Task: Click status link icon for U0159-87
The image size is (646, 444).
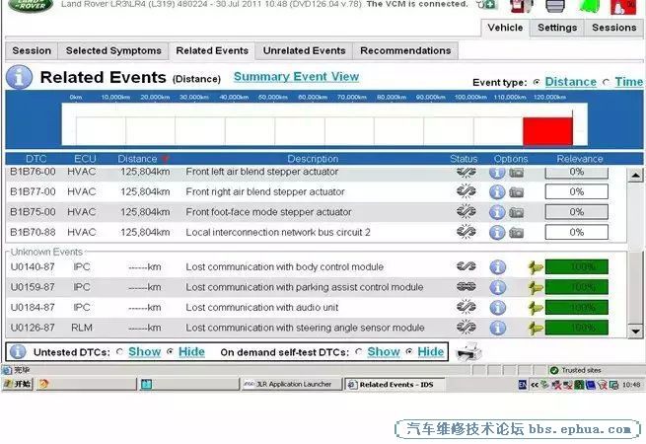Action: click(466, 286)
